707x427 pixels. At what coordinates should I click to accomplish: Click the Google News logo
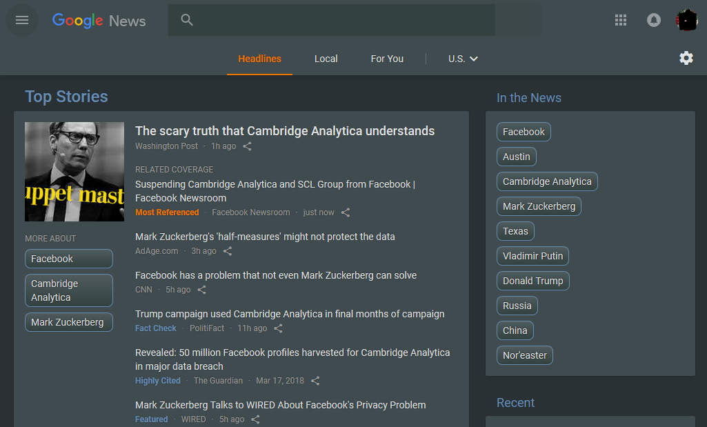click(x=99, y=21)
